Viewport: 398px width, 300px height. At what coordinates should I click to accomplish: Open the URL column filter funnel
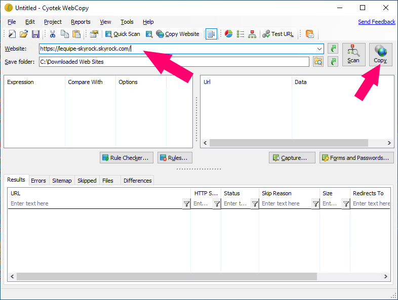point(186,204)
